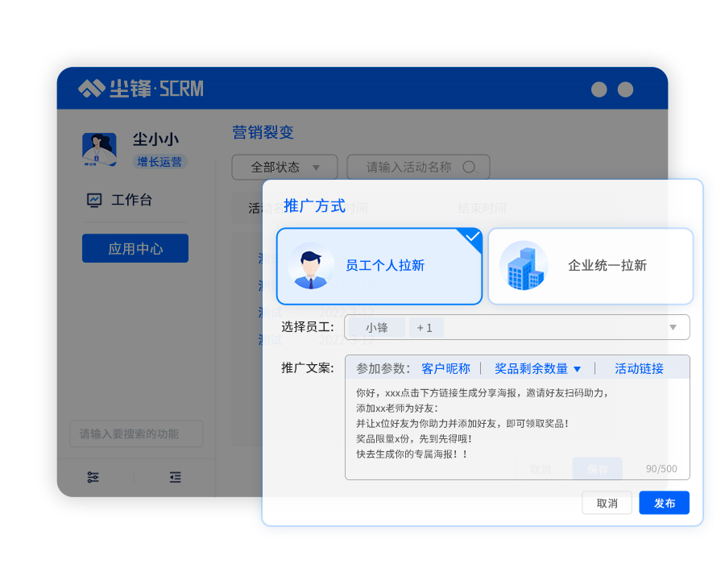725x564 pixels.
Task: Click 取消 in the 推广方式 dialog
Action: click(607, 503)
